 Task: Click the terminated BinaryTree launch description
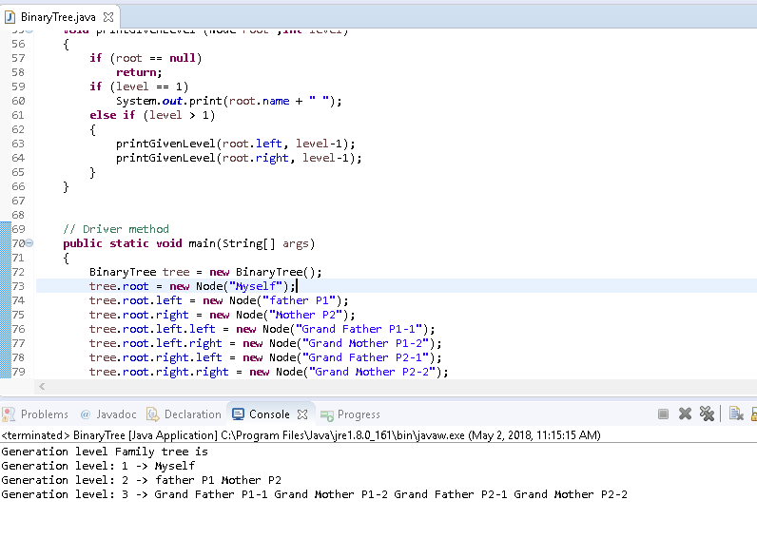pyautogui.click(x=301, y=435)
